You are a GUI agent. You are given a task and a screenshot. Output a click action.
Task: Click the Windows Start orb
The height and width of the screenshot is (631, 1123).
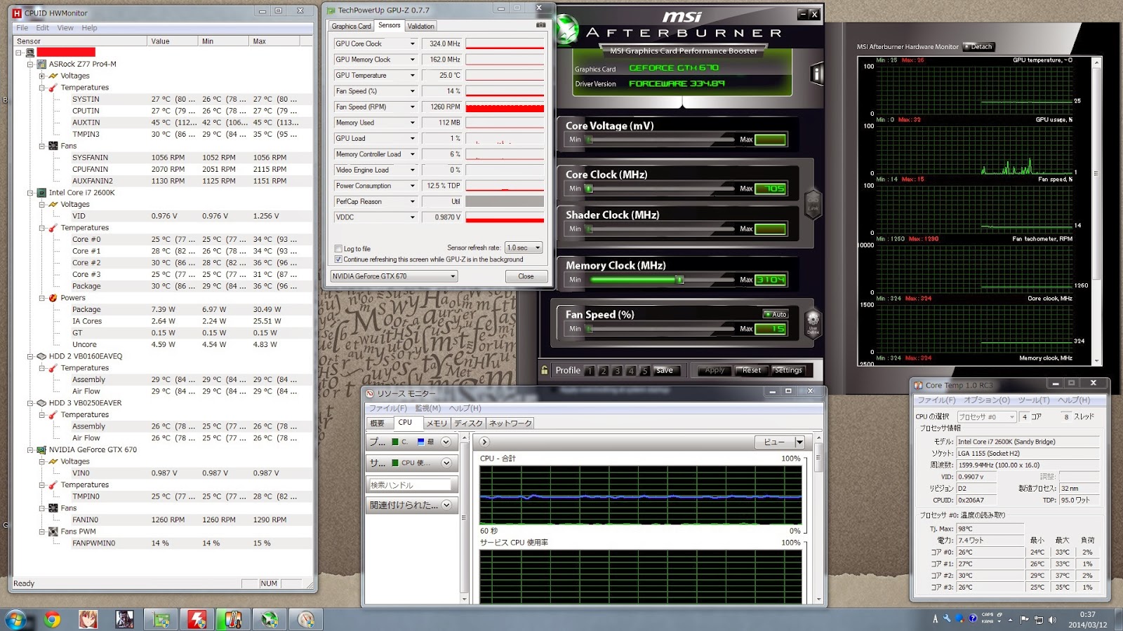(x=15, y=620)
